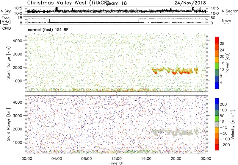238x165 pixels.
Task: Click the '60' tick on Nave axis
Action: coord(213,18)
